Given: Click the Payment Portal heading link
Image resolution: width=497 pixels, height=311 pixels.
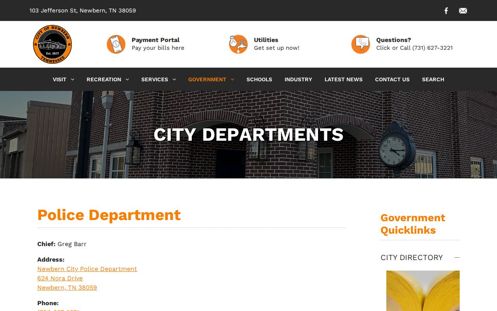Looking at the screenshot, I should tap(155, 40).
